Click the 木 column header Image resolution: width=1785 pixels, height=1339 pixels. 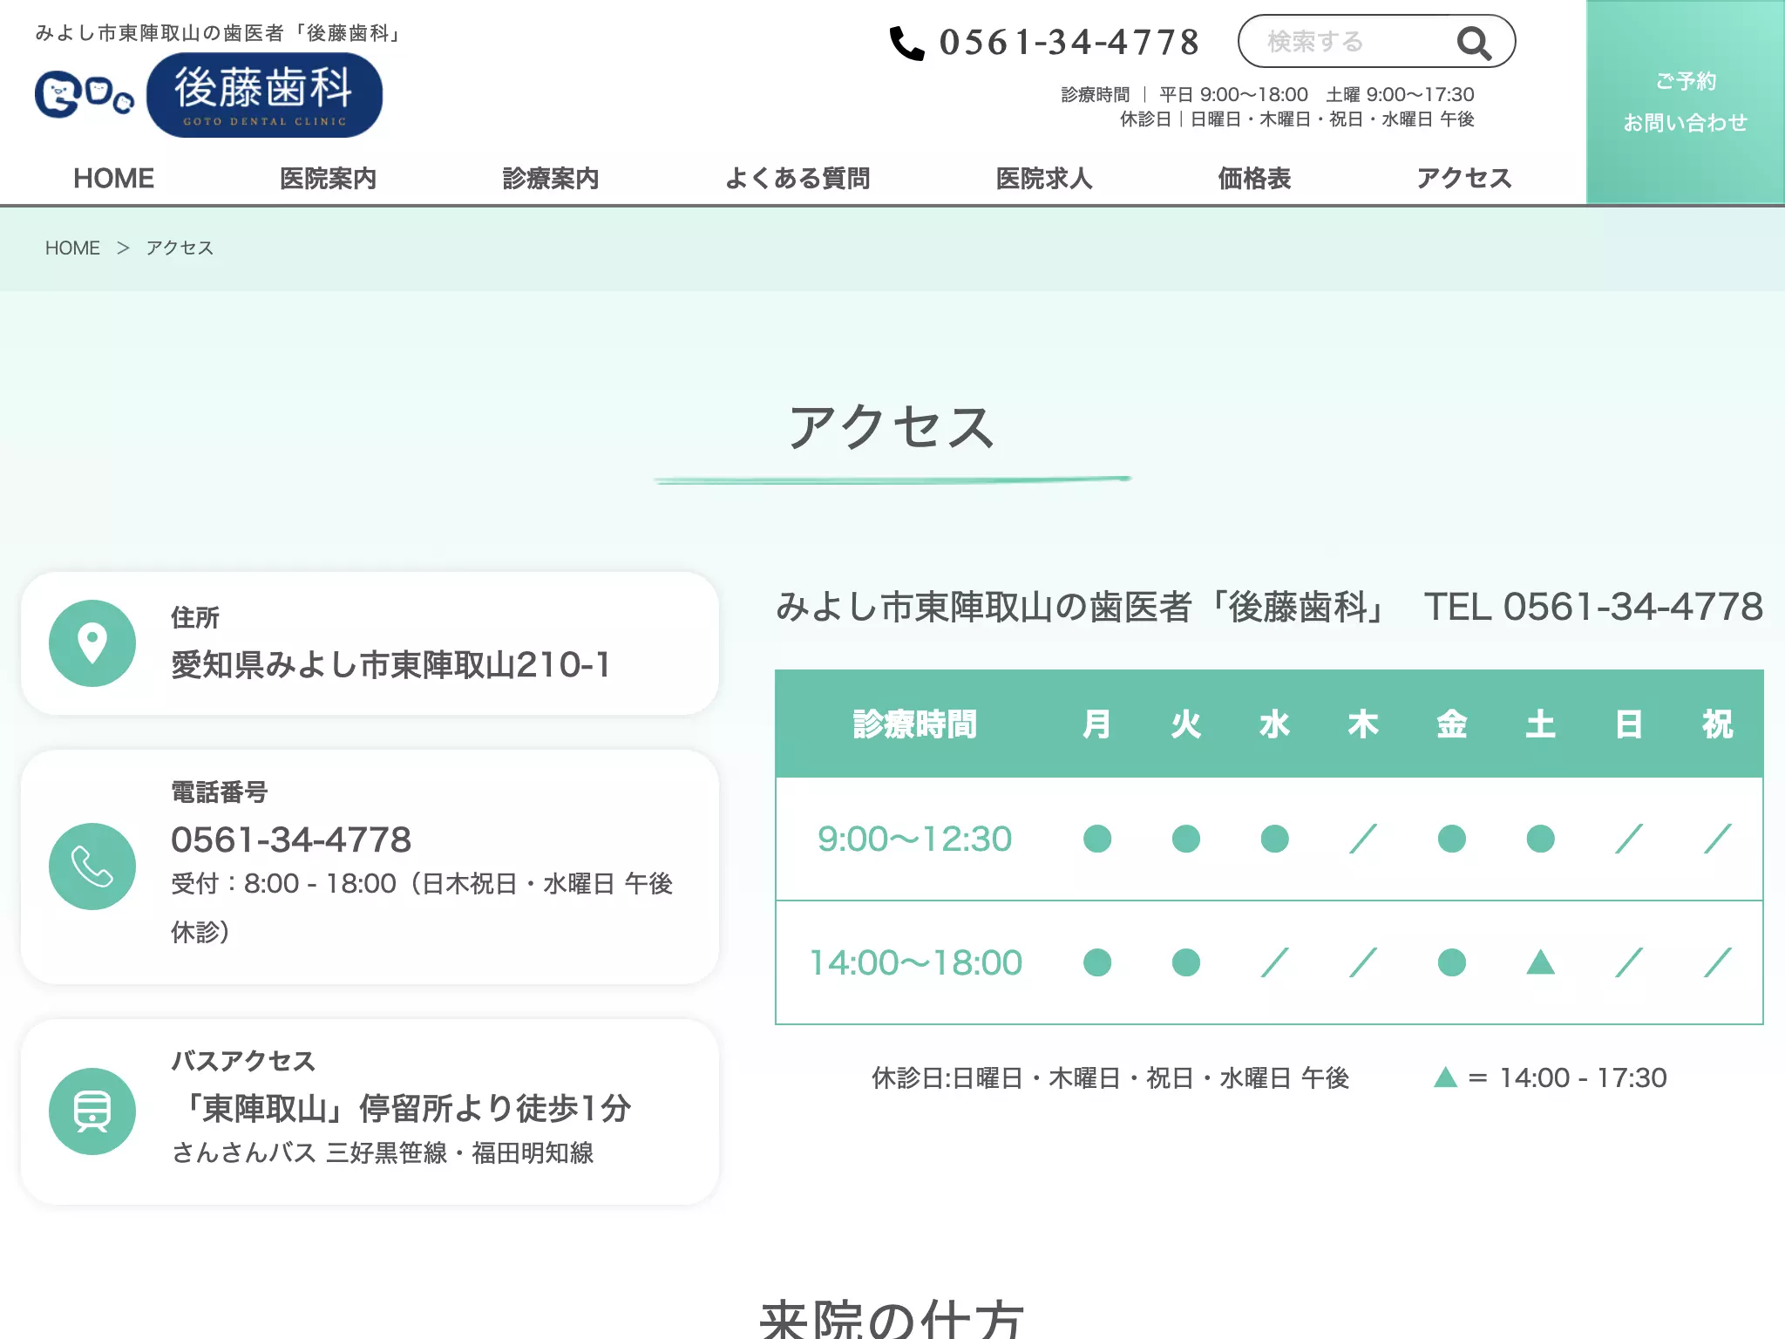(x=1364, y=724)
